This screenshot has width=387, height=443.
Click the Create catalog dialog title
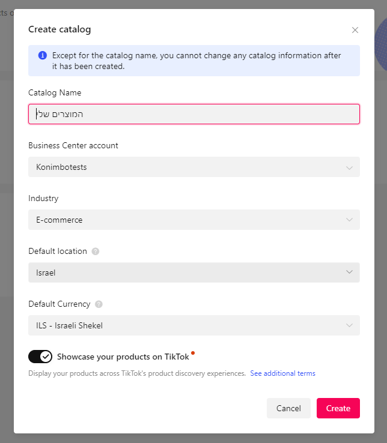click(x=59, y=29)
